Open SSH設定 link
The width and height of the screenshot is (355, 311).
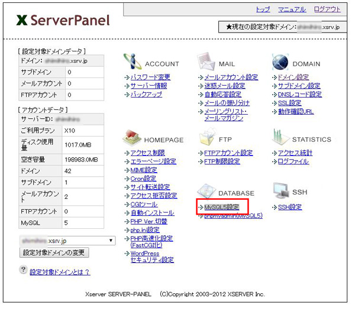coord(290,207)
